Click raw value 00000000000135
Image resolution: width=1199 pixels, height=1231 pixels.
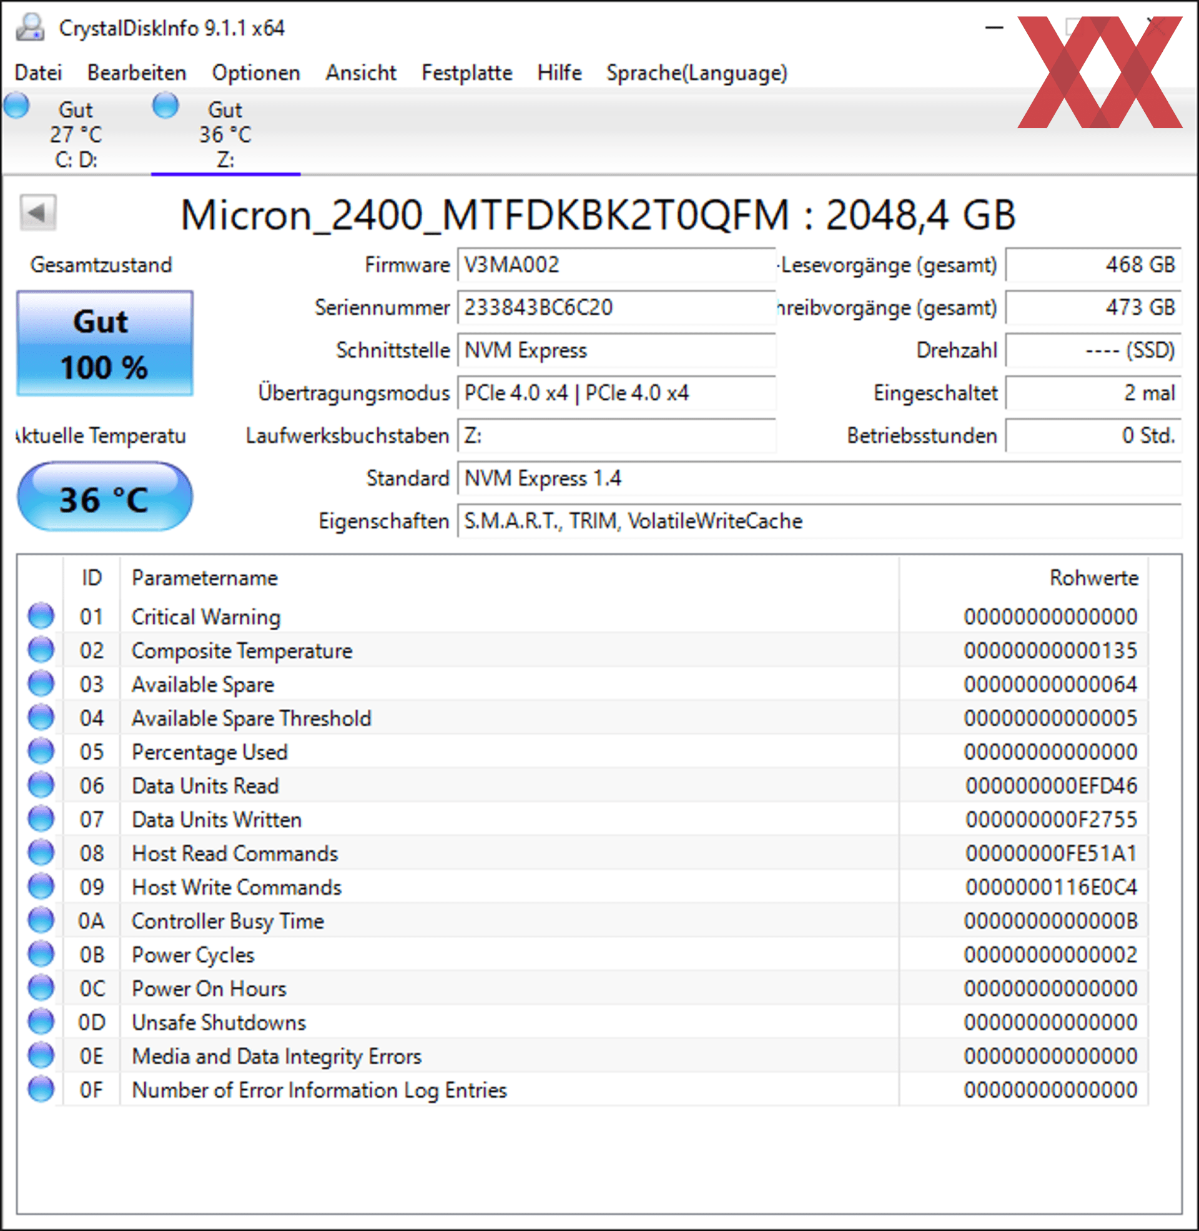pyautogui.click(x=1051, y=650)
